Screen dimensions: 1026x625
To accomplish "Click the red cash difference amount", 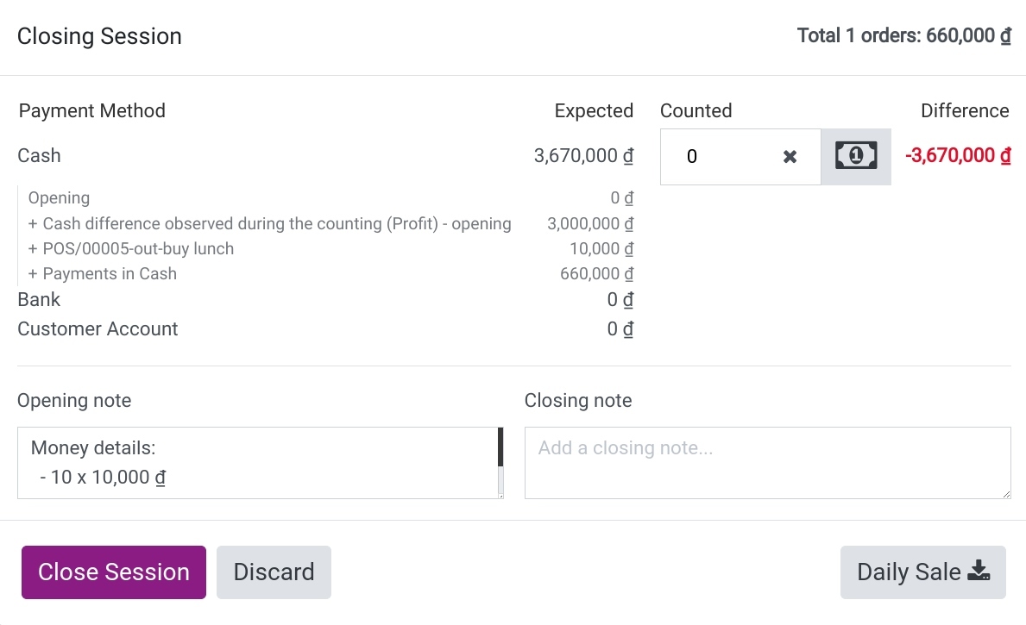I will [x=958, y=155].
